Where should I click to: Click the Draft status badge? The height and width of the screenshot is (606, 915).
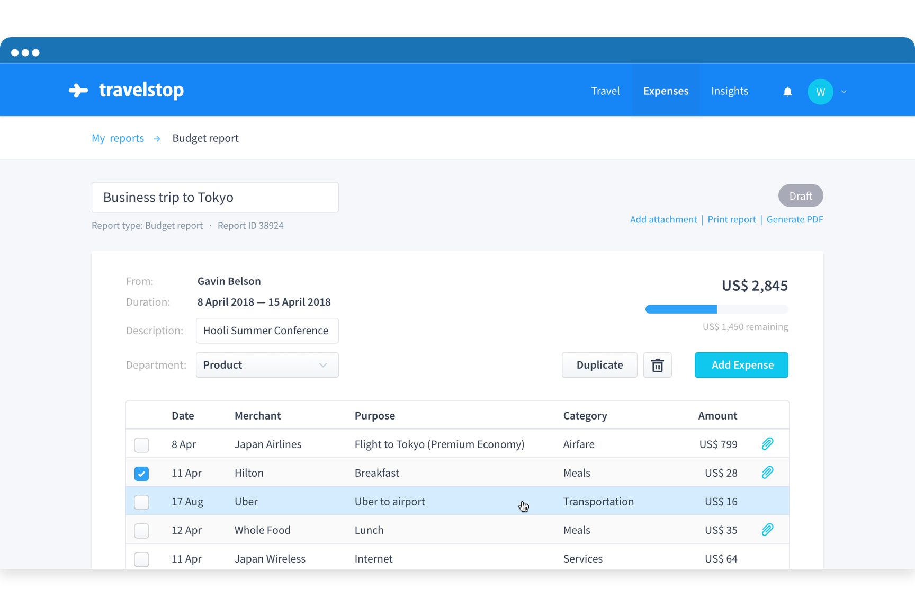[801, 196]
